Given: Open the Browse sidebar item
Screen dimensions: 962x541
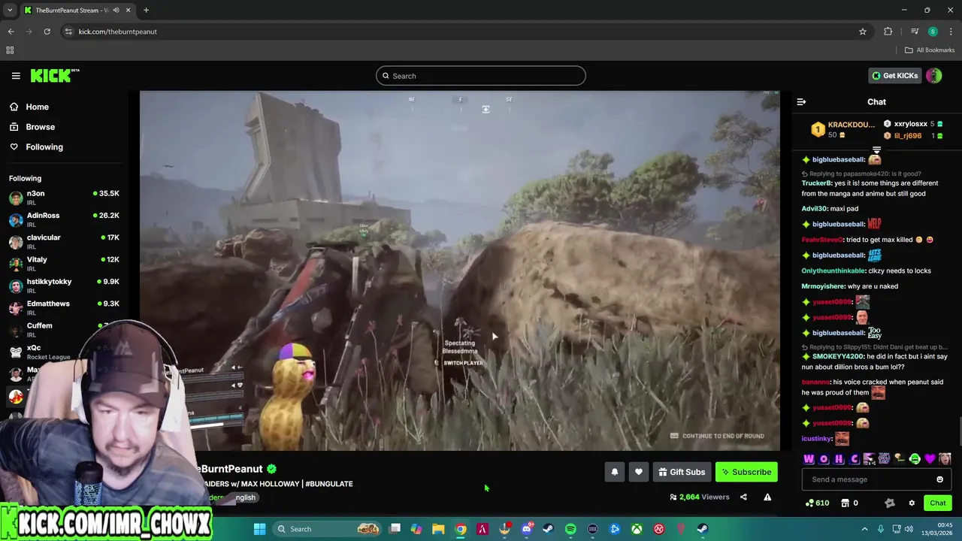Looking at the screenshot, I should (x=32, y=127).
